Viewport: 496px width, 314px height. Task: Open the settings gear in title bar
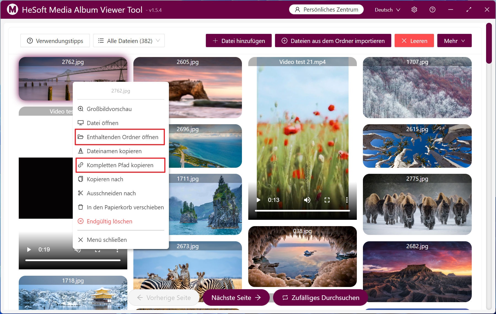click(414, 10)
